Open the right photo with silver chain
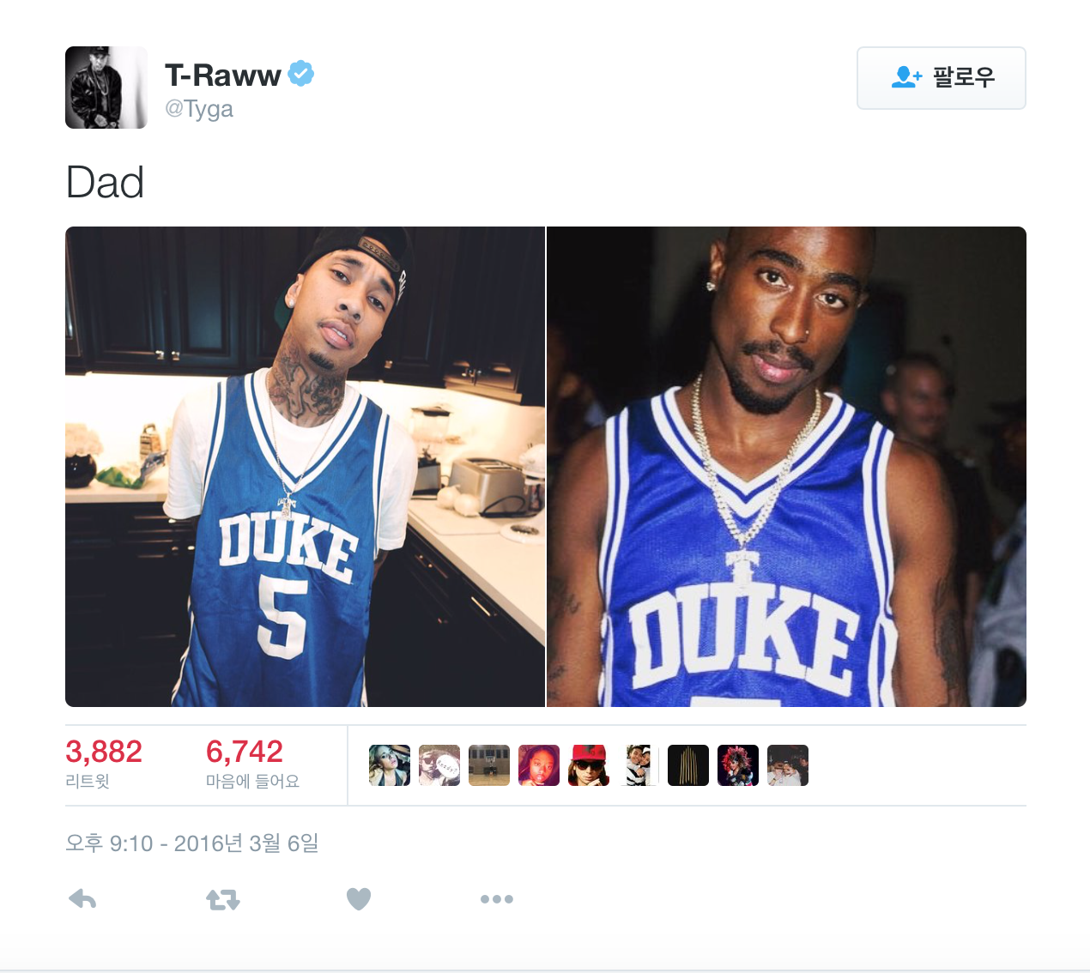This screenshot has width=1090, height=973. pyautogui.click(x=786, y=467)
